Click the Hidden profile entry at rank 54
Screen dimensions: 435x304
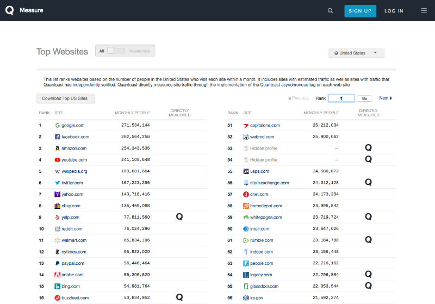point(264,160)
